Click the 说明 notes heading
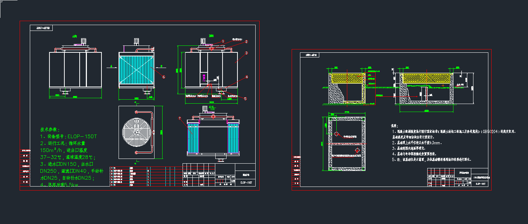Viewport: 528px width, 224px height. click(395, 126)
